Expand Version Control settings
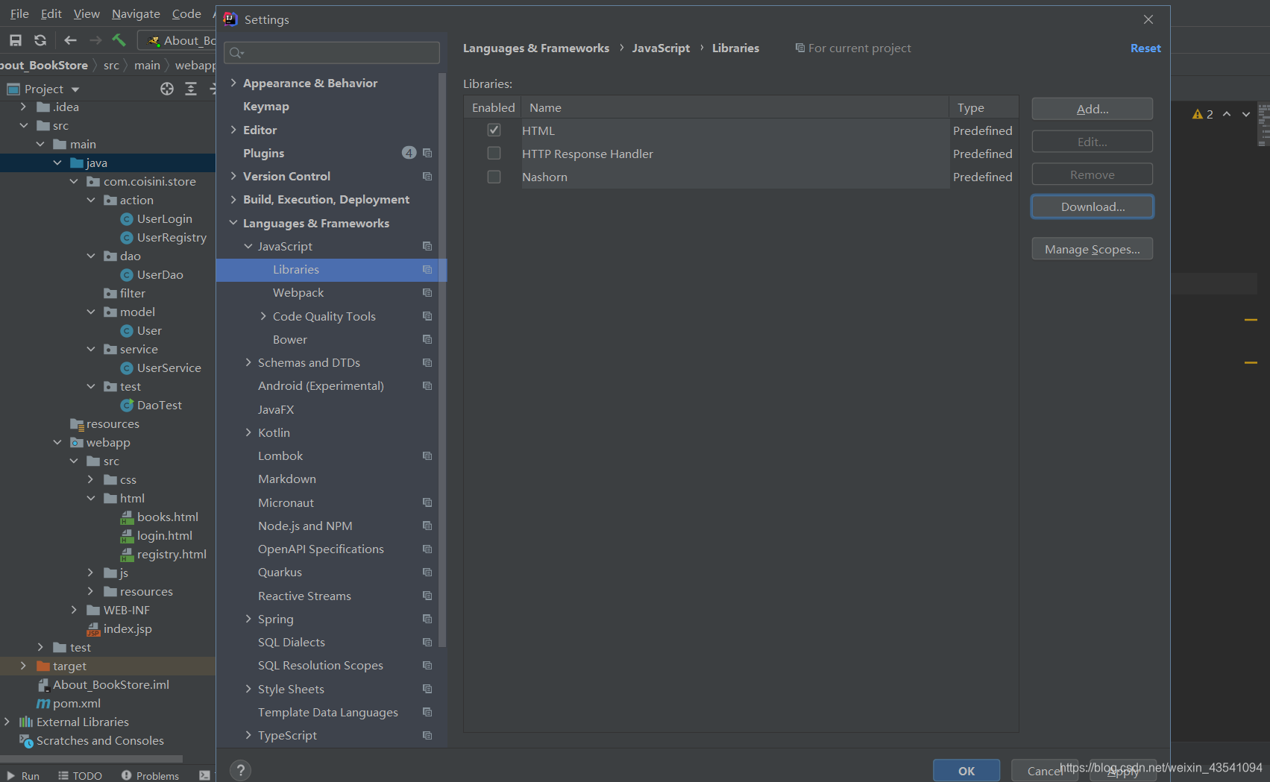This screenshot has height=782, width=1270. pos(233,176)
